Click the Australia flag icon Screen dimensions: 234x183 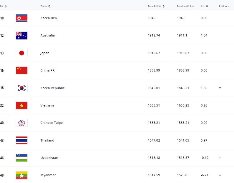21,36
